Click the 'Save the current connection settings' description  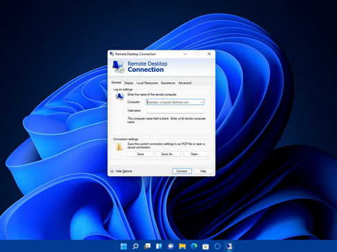[x=166, y=146]
